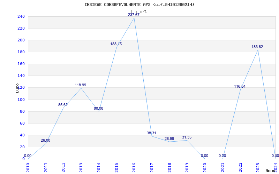Click the 2021 year tick label
279x174 pixels.
(223, 167)
